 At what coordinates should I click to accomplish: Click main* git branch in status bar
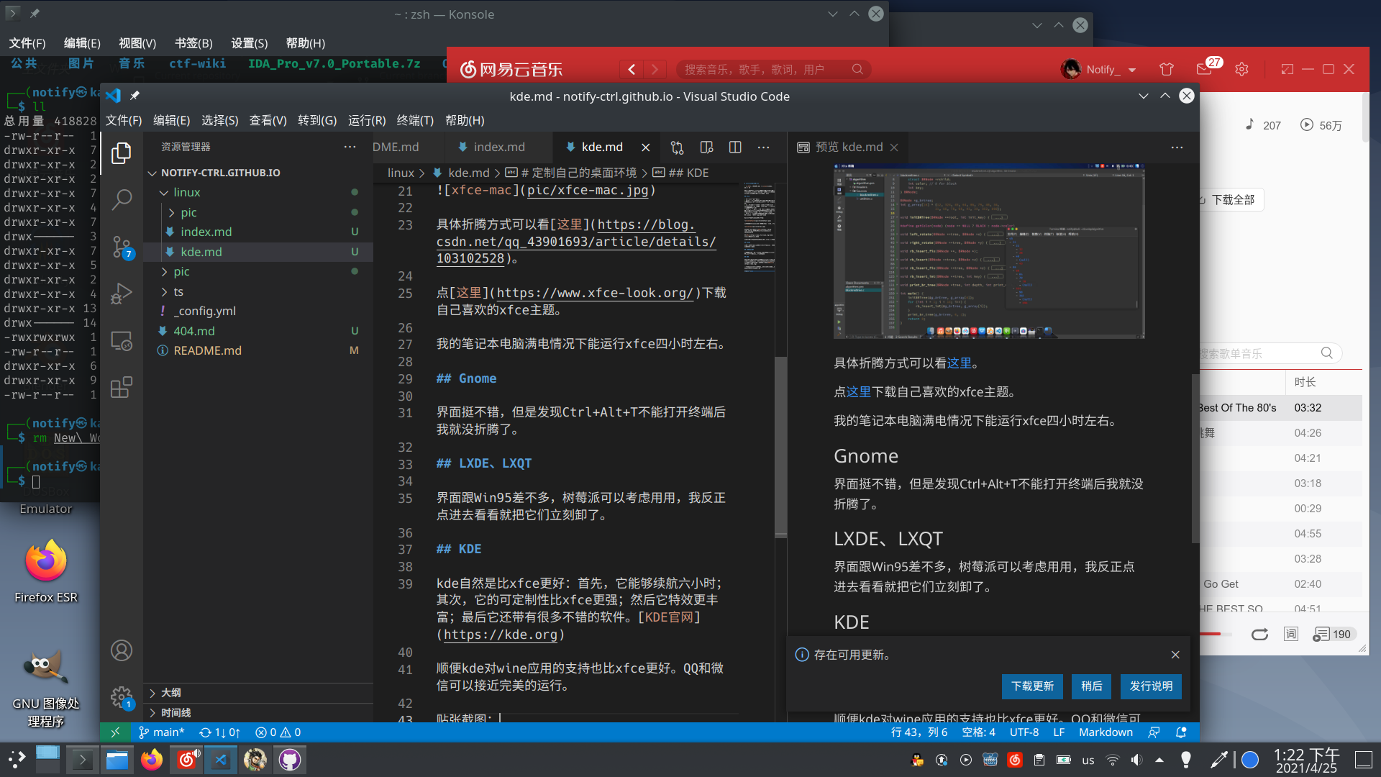point(161,732)
